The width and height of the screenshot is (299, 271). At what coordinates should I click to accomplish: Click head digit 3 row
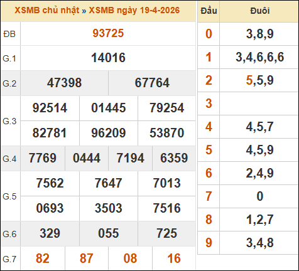pyautogui.click(x=248, y=104)
